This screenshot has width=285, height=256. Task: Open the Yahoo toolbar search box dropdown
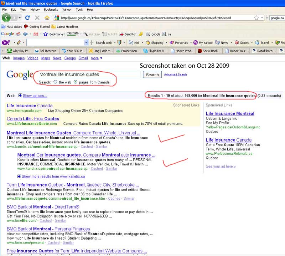pos(86,42)
